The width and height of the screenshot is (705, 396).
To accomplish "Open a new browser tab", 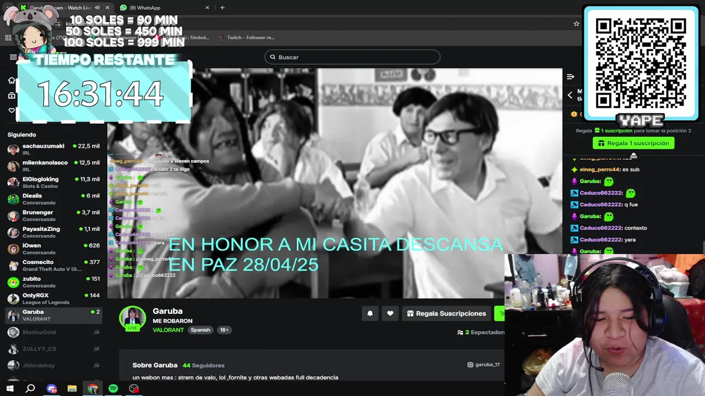I will pos(223,8).
